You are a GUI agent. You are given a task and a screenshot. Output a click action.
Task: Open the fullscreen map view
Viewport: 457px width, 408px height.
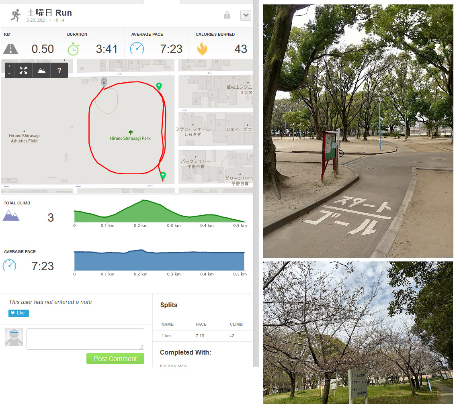coord(23,70)
